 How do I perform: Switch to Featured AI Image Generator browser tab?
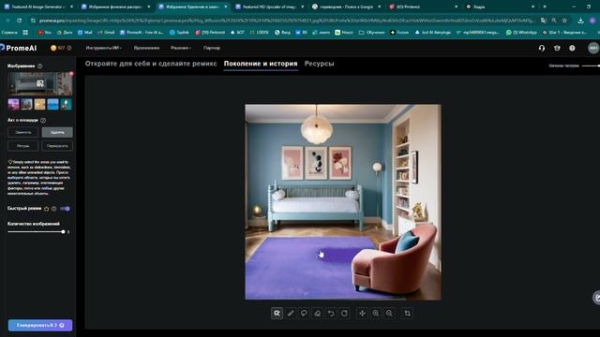pyautogui.click(x=38, y=7)
